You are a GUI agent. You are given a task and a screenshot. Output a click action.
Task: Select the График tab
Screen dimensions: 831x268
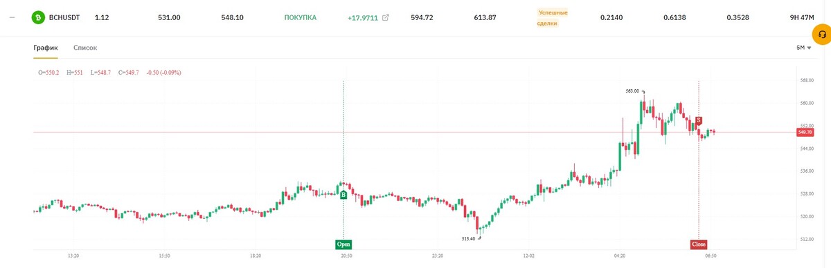click(46, 48)
